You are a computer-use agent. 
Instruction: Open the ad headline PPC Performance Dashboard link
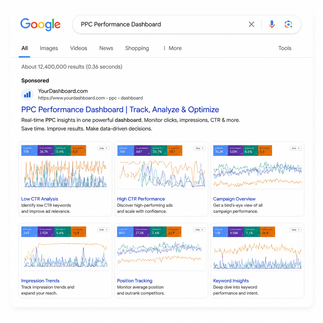tap(120, 109)
